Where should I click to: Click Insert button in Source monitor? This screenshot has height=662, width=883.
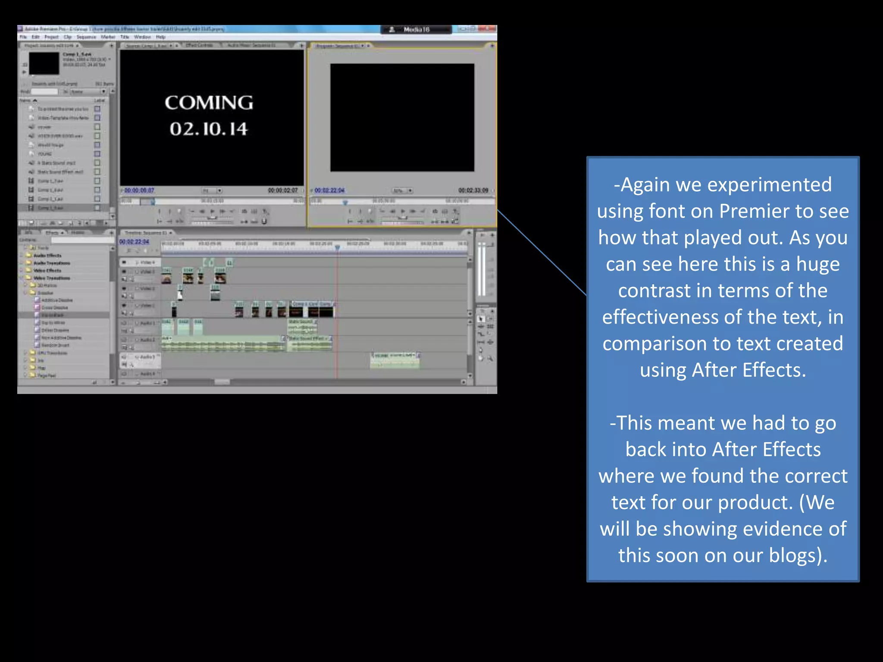click(x=244, y=221)
